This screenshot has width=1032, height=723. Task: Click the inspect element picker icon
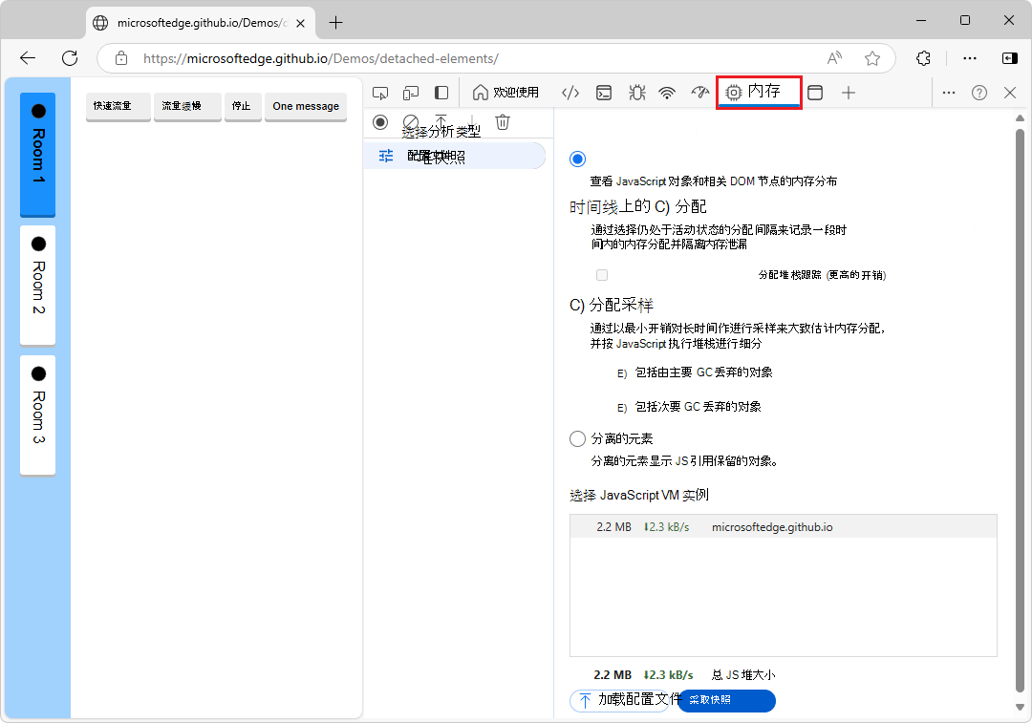[380, 93]
